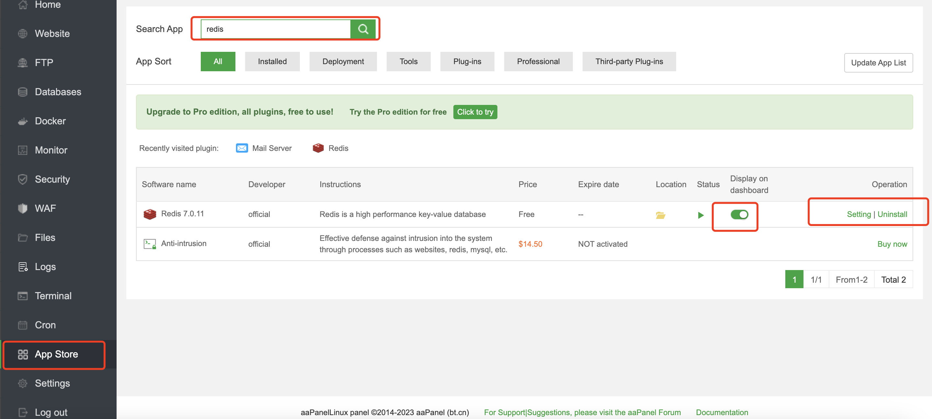Open Docker from the sidebar

click(x=50, y=121)
